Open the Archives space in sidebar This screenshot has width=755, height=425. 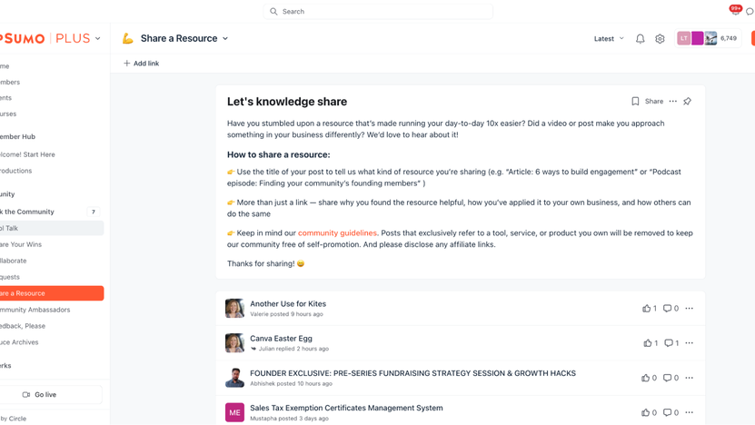(x=19, y=342)
